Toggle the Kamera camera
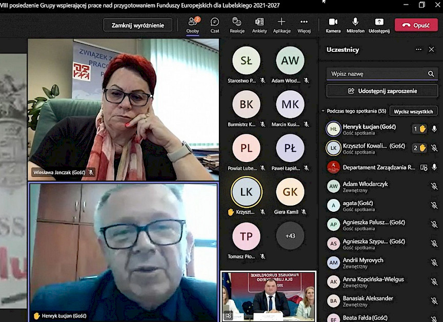The image size is (443, 322). [x=333, y=25]
